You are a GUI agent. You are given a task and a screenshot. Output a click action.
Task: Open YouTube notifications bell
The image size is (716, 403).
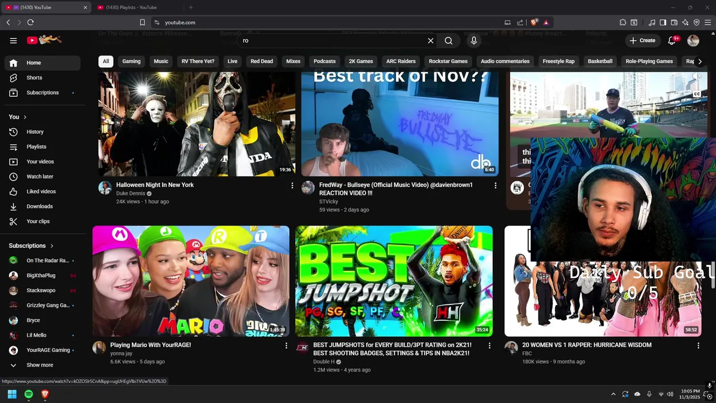point(672,40)
